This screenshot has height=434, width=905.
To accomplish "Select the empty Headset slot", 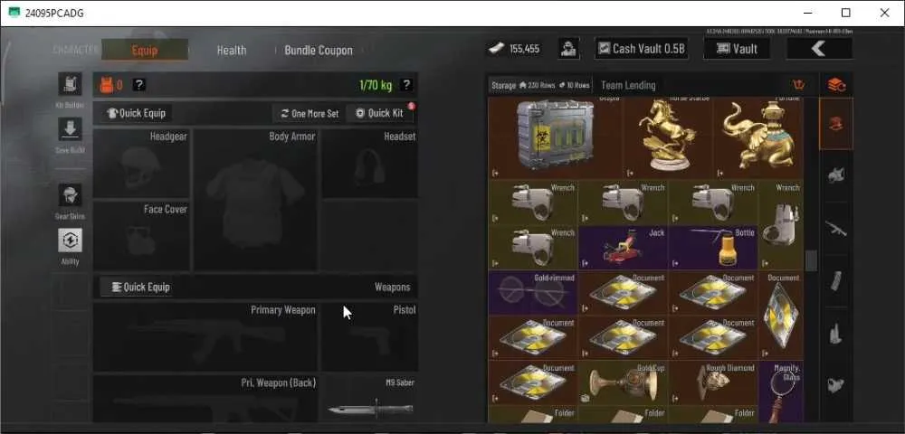I will click(x=369, y=164).
